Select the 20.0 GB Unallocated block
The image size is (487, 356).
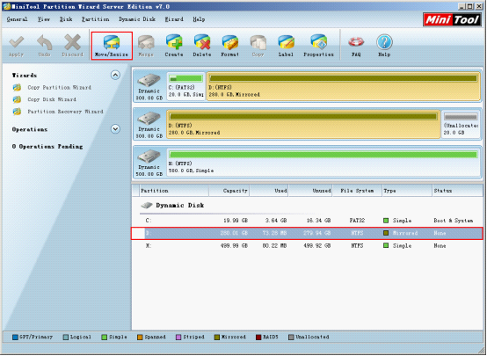pos(461,124)
